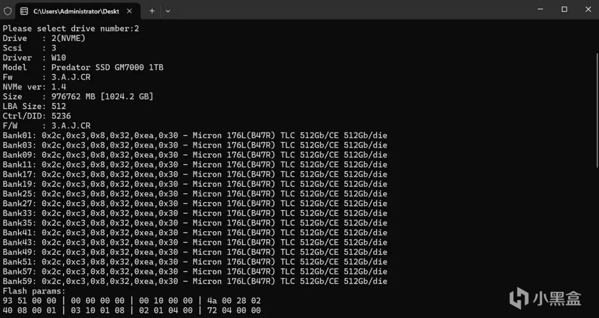Screen dimensions: 599x318
Task: Click the '4a 00 28 02' hex value
Action: click(x=234, y=301)
